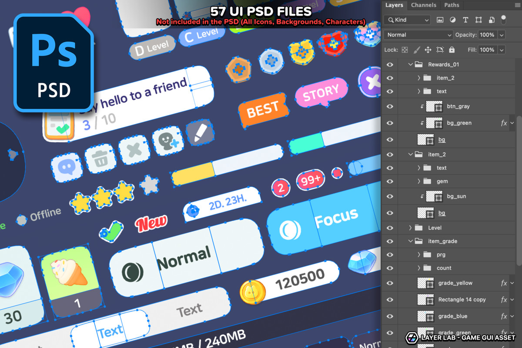Image resolution: width=522 pixels, height=348 pixels.
Task: Click the prg group folder icon
Action: (x=427, y=254)
